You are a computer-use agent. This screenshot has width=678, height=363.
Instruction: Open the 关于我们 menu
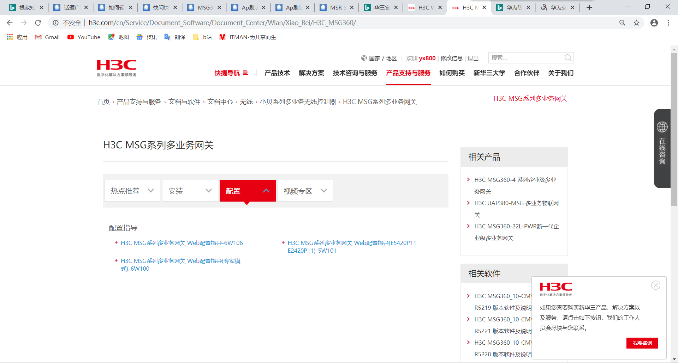tap(561, 73)
